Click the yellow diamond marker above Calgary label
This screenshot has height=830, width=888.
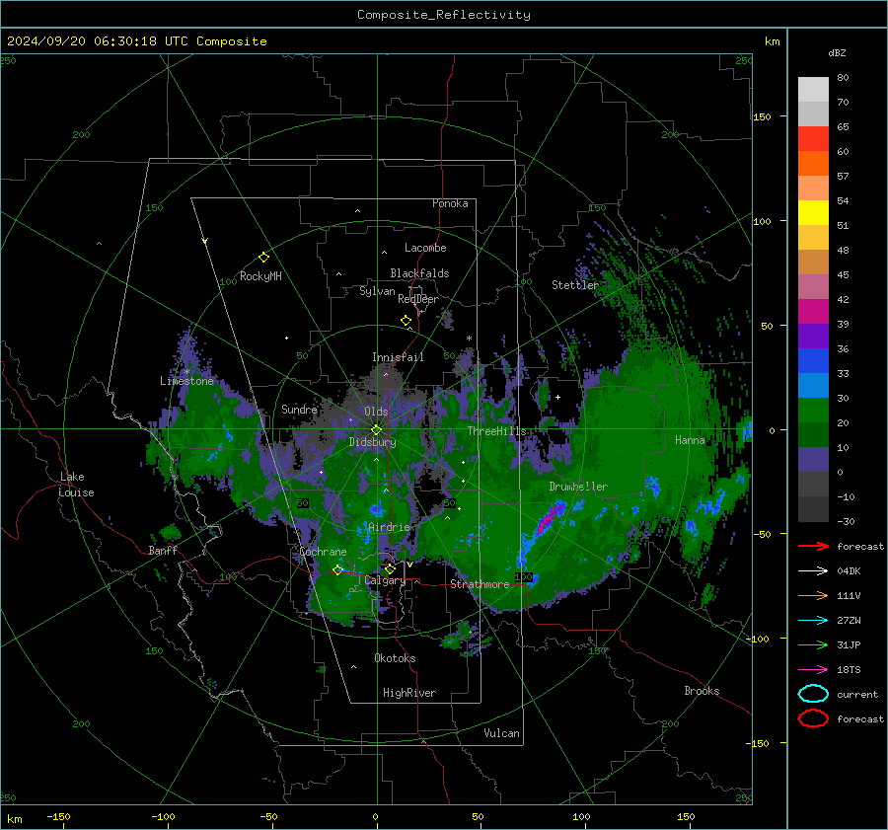390,568
